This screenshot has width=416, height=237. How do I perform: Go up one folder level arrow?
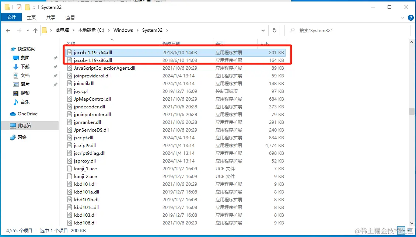click(x=35, y=31)
